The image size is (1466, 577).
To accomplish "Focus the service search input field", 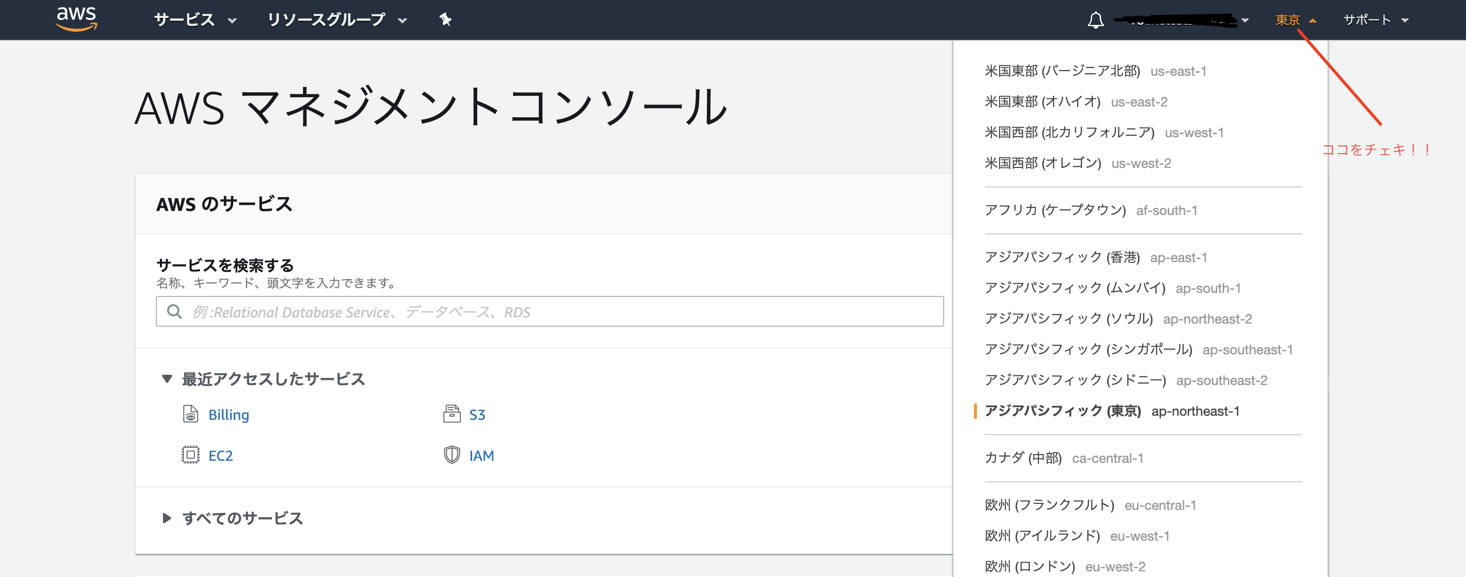I will point(549,311).
